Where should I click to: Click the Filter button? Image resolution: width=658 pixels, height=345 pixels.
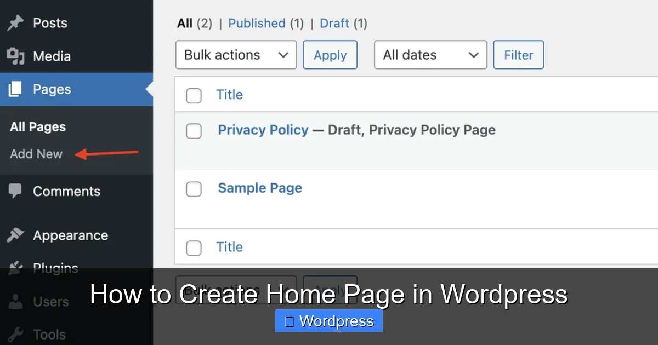point(519,55)
